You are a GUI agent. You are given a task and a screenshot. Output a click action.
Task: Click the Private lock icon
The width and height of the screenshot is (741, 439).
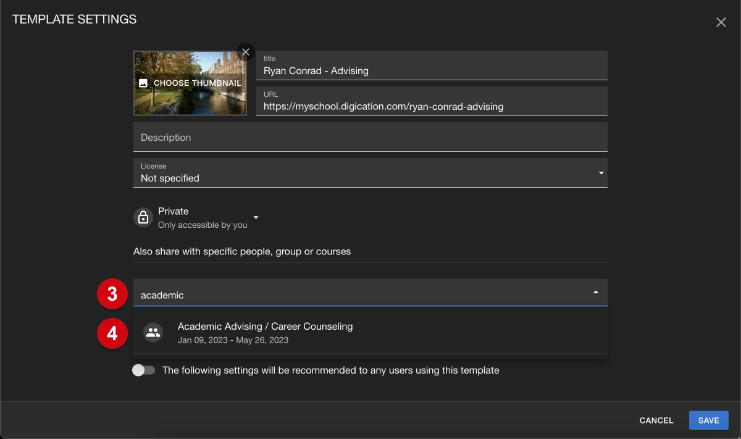[x=143, y=217]
